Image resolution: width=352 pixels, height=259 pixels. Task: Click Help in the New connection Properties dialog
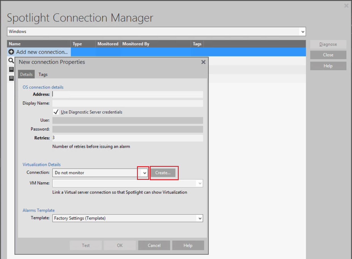click(188, 245)
